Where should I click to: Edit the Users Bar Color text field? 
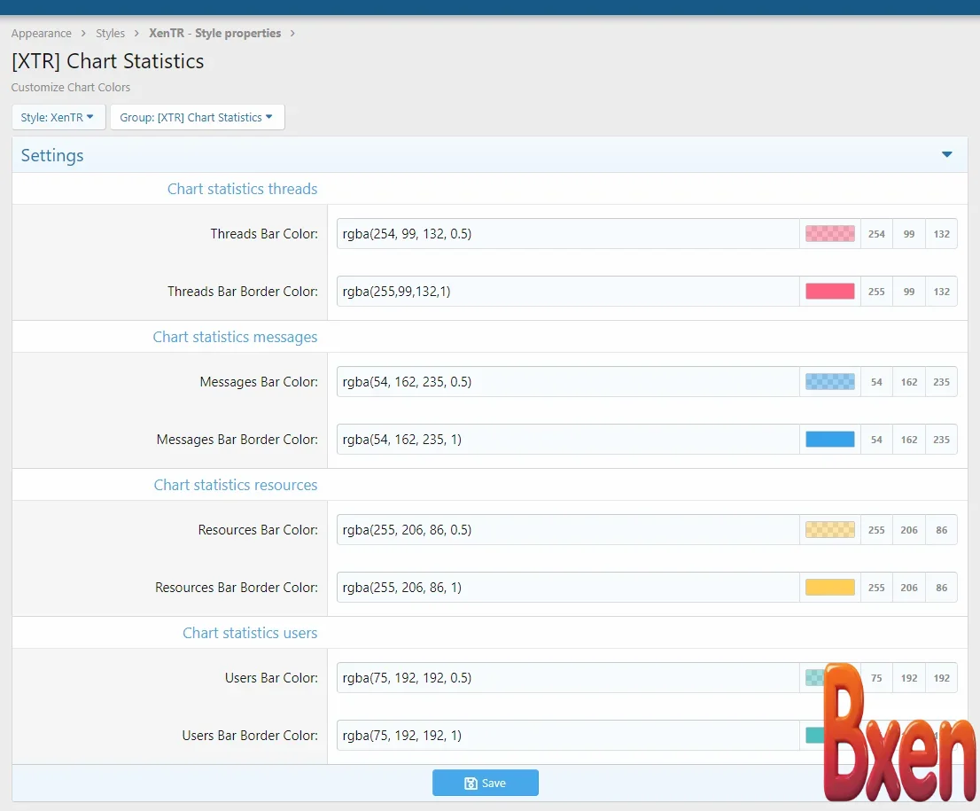click(567, 678)
